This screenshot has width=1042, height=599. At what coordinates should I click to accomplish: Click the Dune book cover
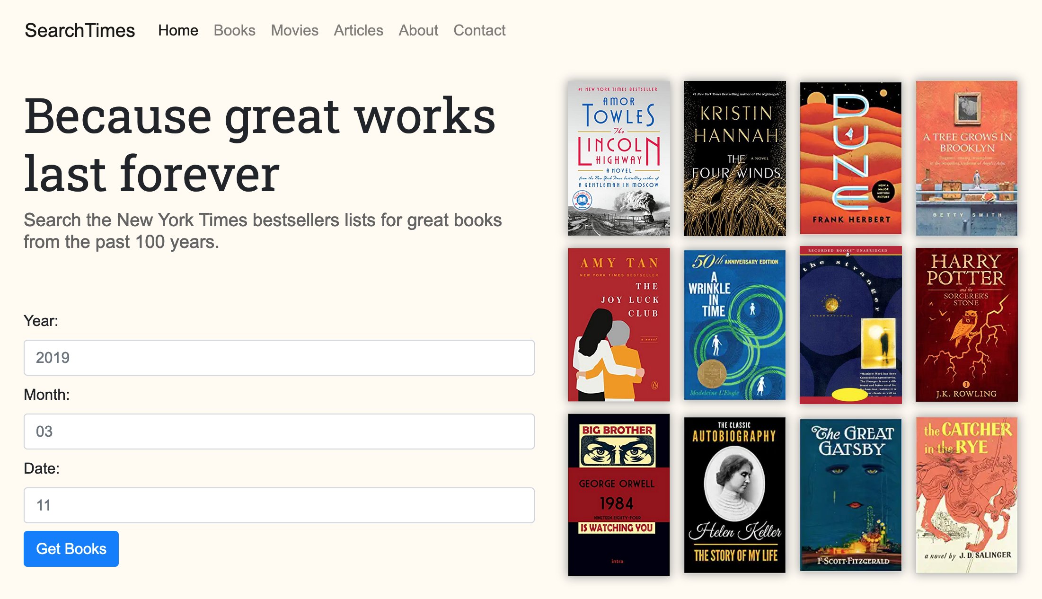click(851, 158)
